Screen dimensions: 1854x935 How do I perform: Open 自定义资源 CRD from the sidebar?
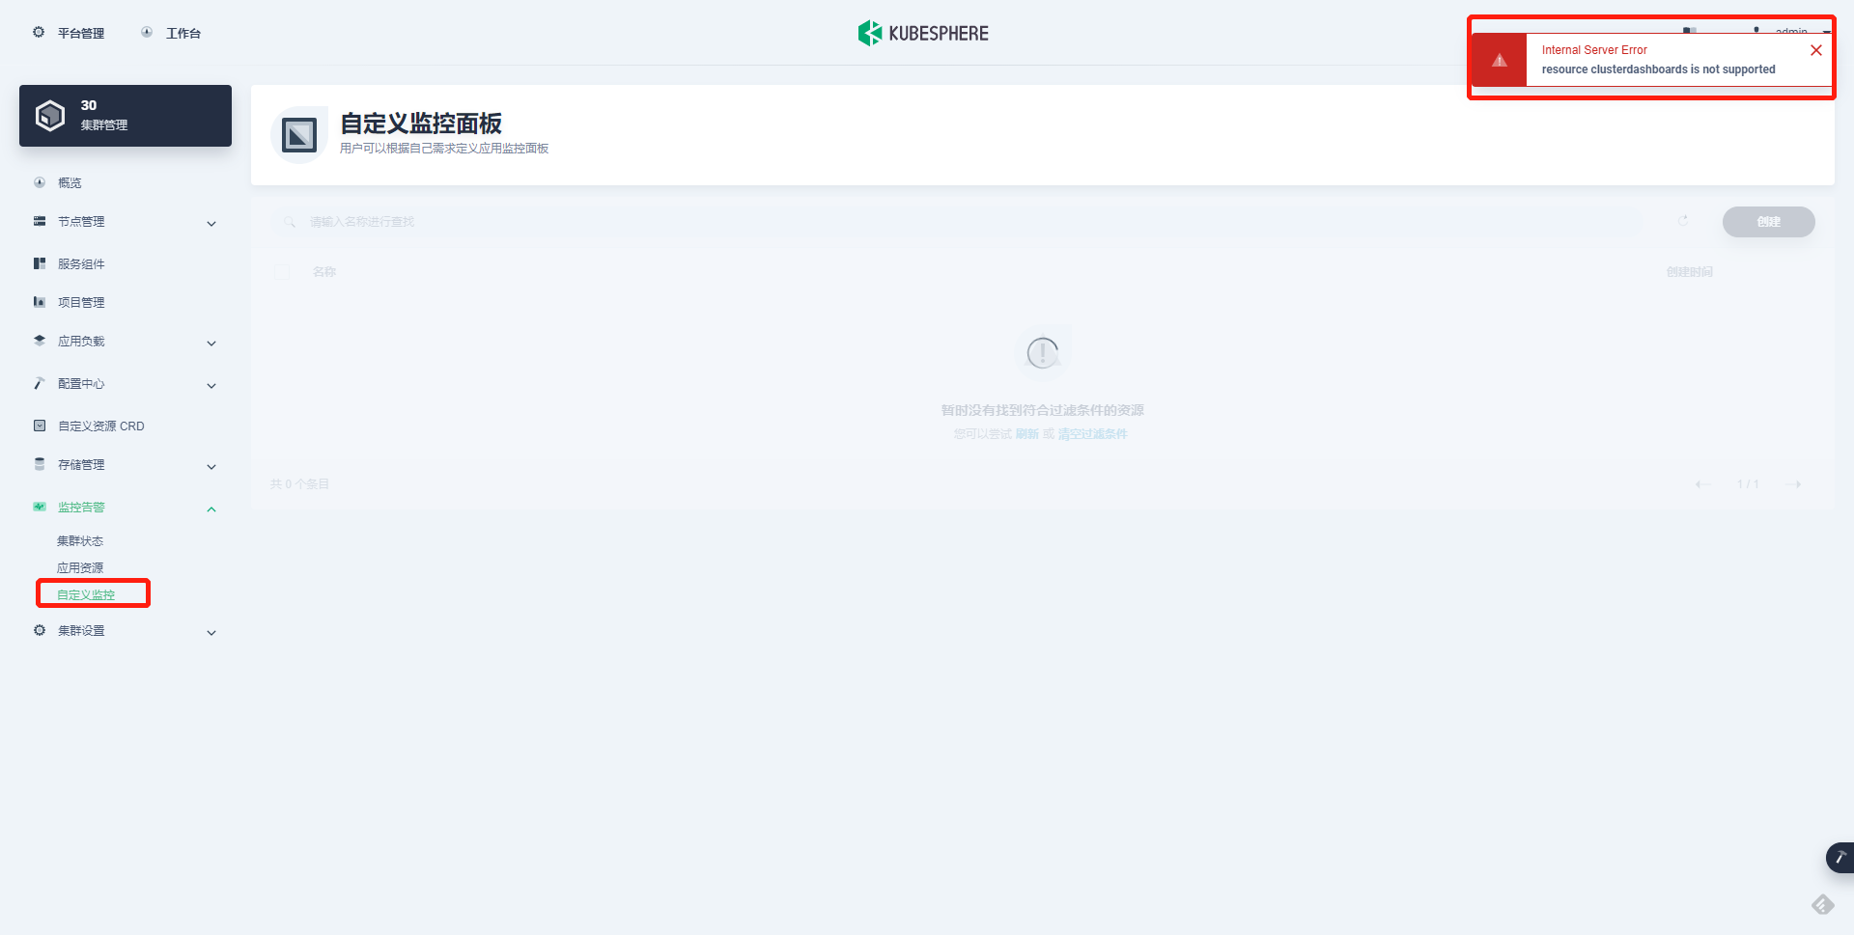click(x=100, y=426)
